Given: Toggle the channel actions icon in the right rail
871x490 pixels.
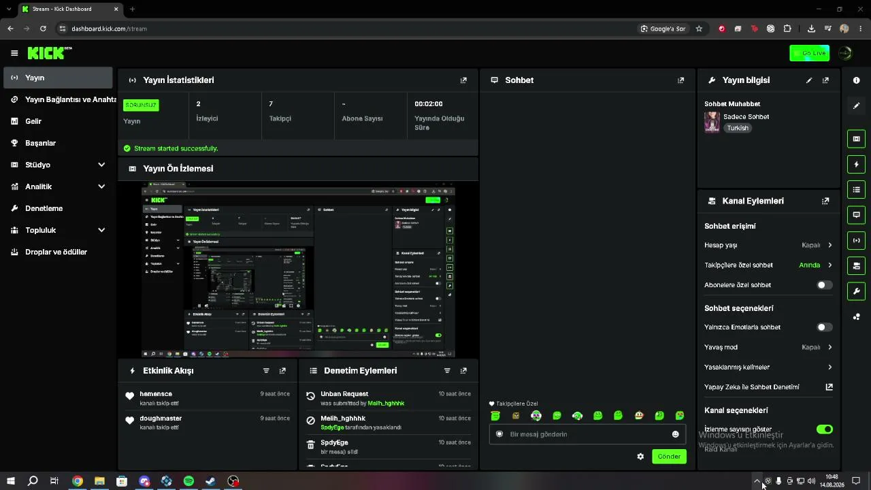Looking at the screenshot, I should pos(856,265).
